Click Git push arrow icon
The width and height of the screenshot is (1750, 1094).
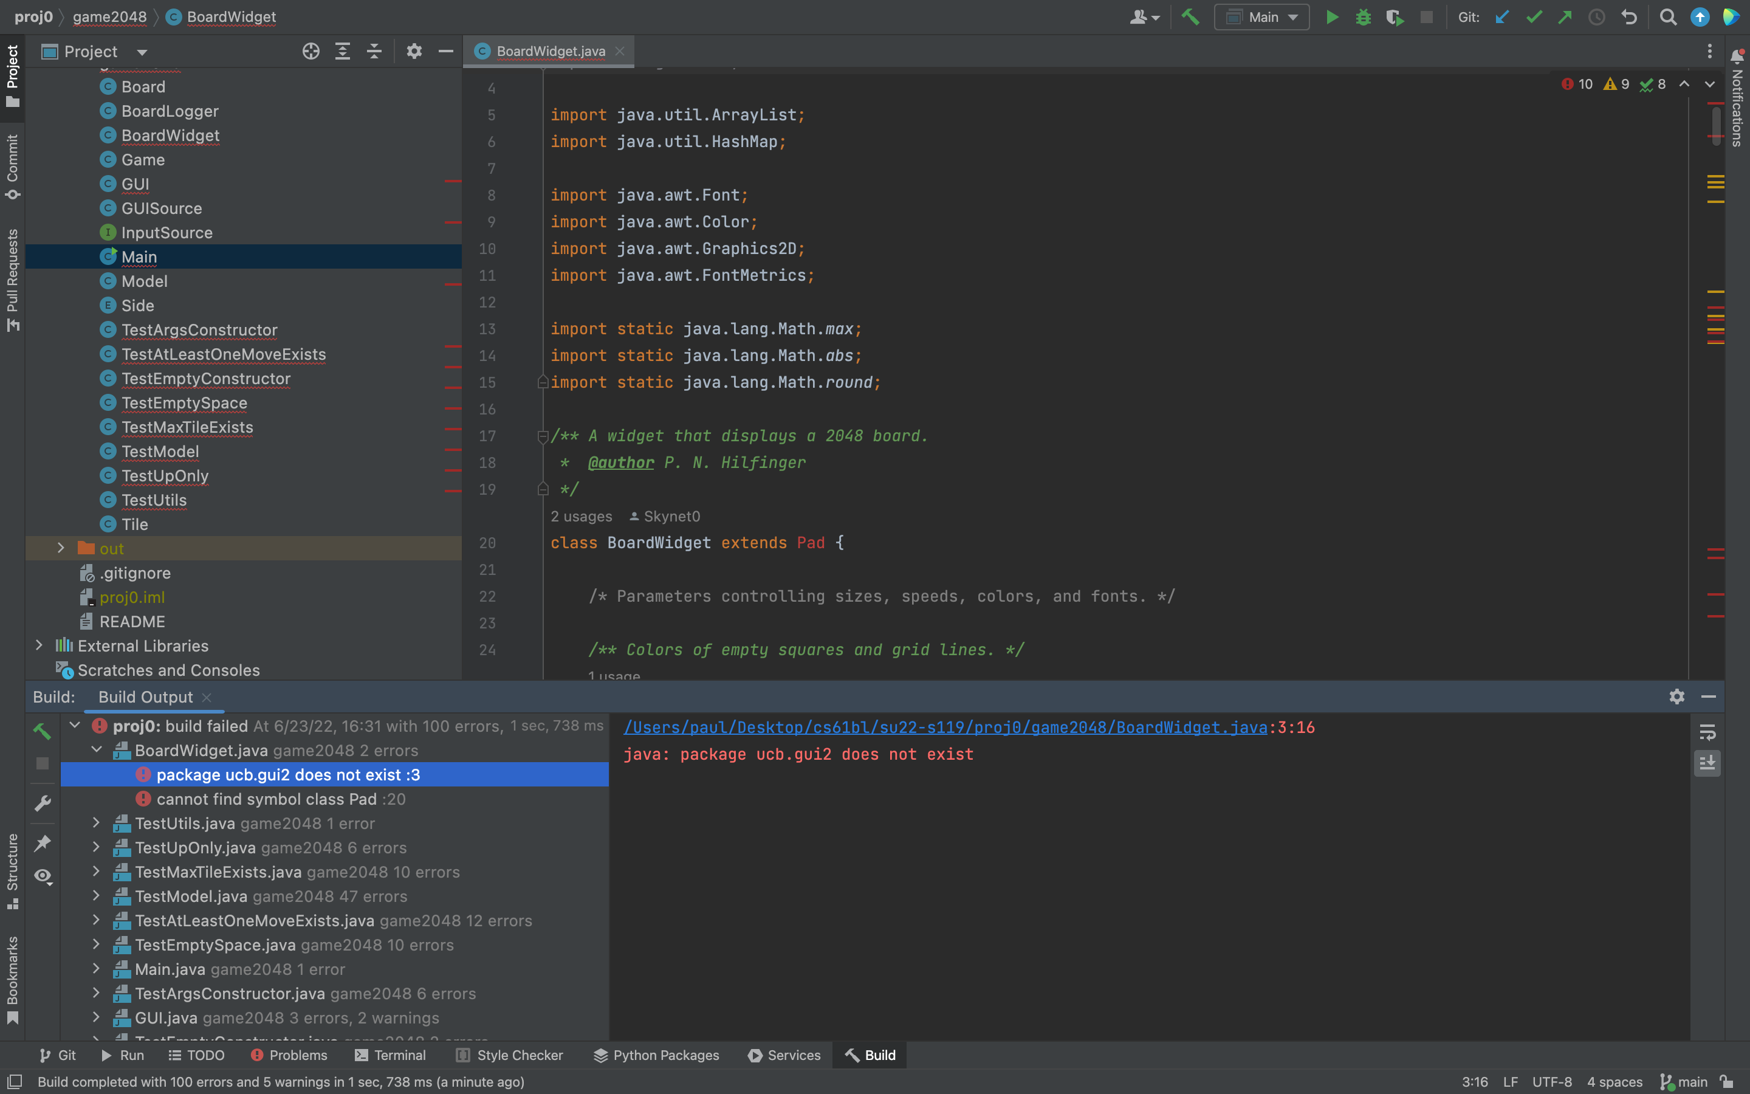click(1565, 16)
